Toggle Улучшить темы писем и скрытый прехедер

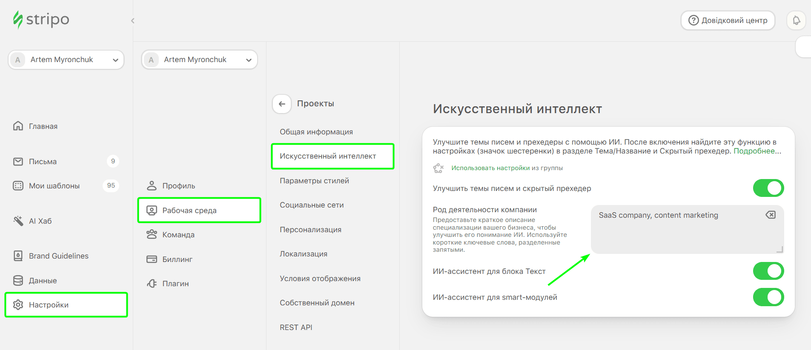coord(768,188)
